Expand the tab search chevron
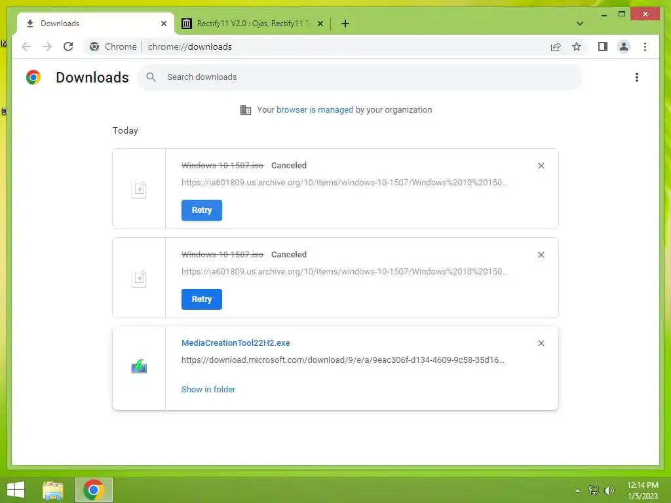The width and height of the screenshot is (671, 503). click(x=580, y=24)
